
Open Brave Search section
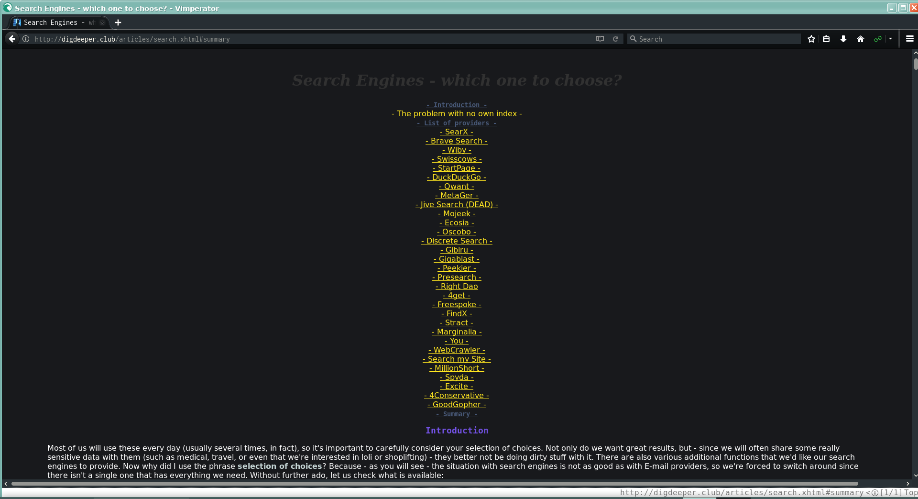(457, 141)
